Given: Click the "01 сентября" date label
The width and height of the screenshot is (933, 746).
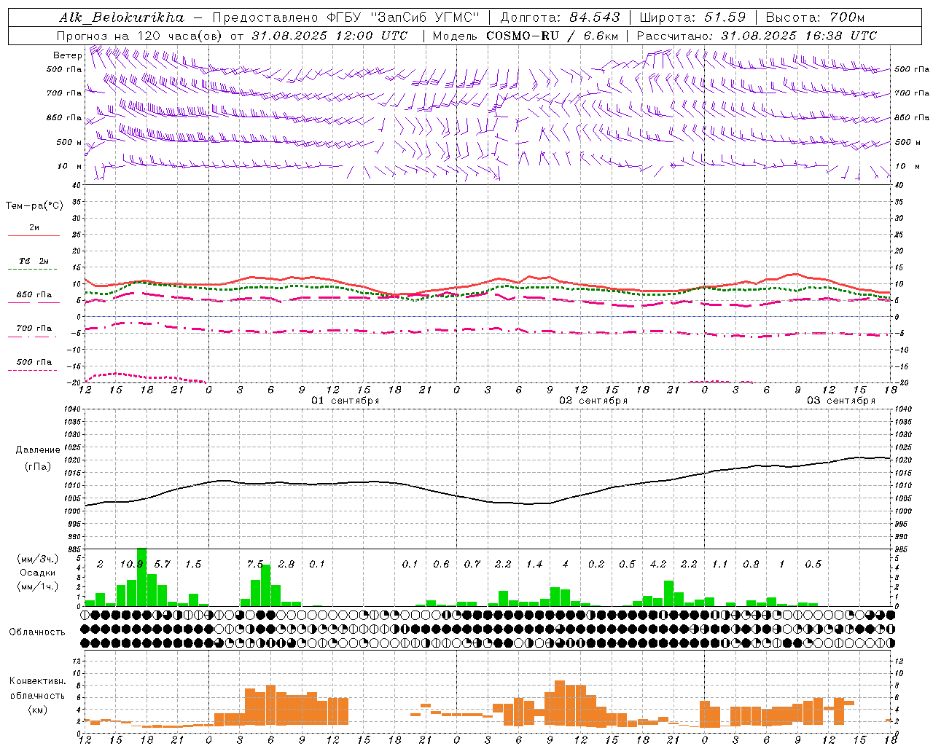Looking at the screenshot, I should click(x=346, y=401).
